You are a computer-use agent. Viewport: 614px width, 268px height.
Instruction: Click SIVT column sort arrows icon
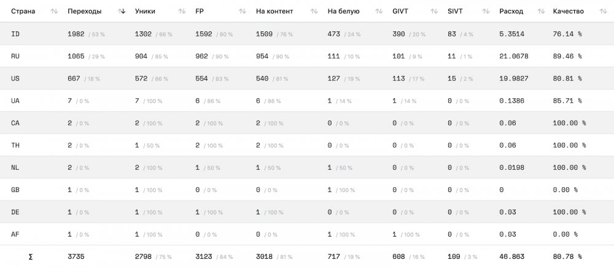tap(486, 12)
